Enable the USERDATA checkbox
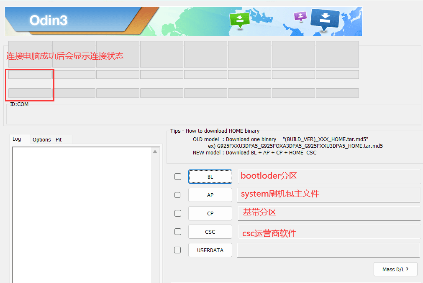The height and width of the screenshot is (283, 423). [177, 250]
